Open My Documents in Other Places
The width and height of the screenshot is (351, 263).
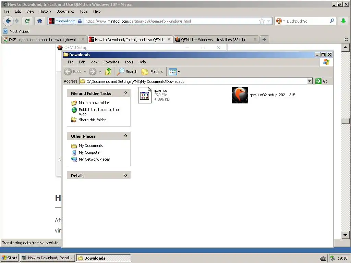(90, 146)
